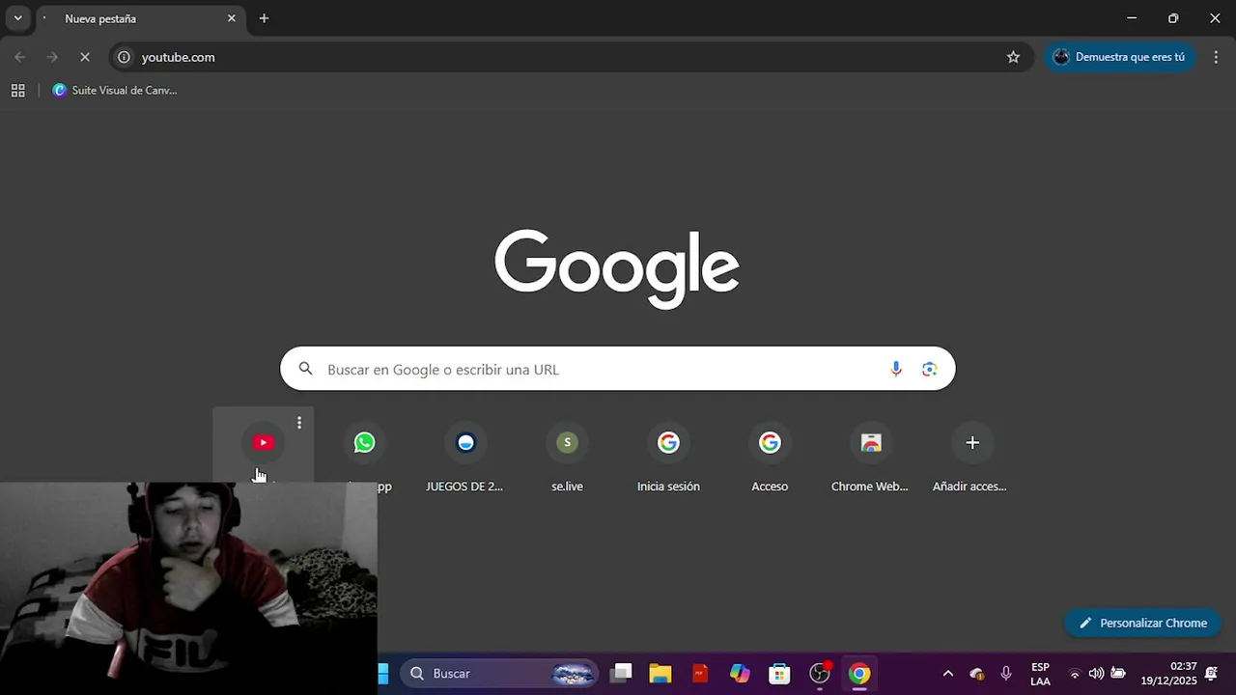Screen dimensions: 1236x695
Task: Open the ESP LAA language switcher
Action: point(1040,674)
